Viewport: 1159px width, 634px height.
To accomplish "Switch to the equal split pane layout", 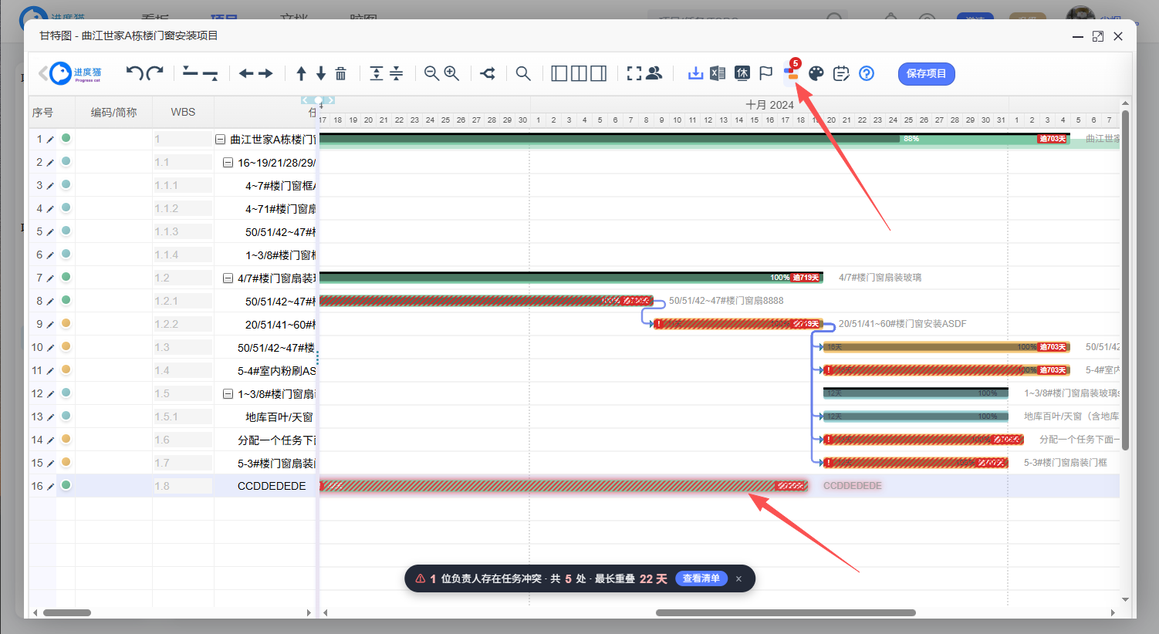I will coord(579,73).
